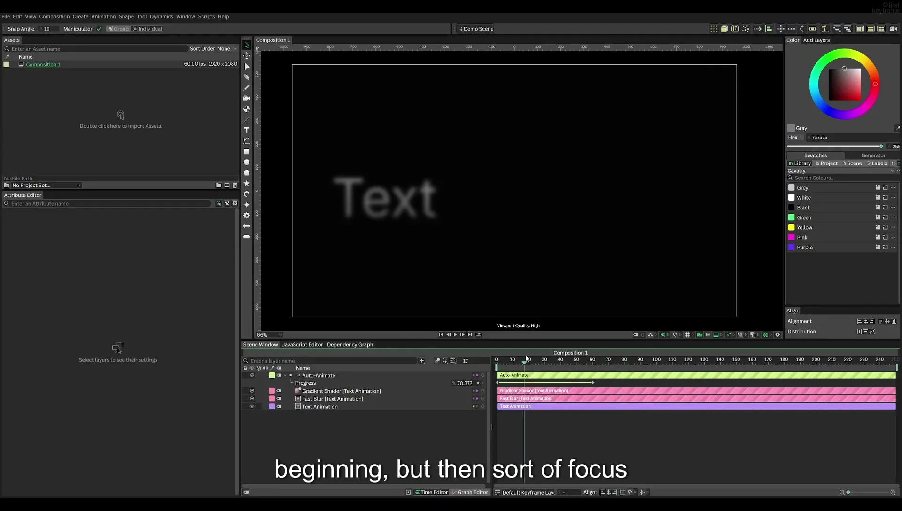
Task: Click the color alpha slider handle
Action: pos(881,147)
